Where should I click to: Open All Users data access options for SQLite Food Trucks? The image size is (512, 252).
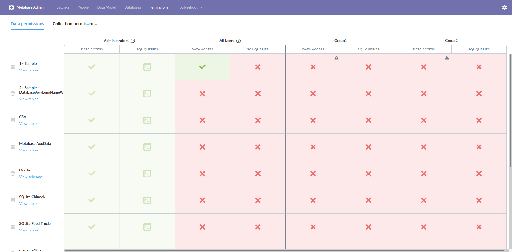point(202,227)
